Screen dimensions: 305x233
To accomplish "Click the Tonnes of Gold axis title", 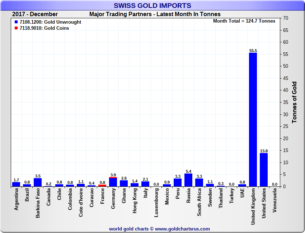I will (x=295, y=102).
